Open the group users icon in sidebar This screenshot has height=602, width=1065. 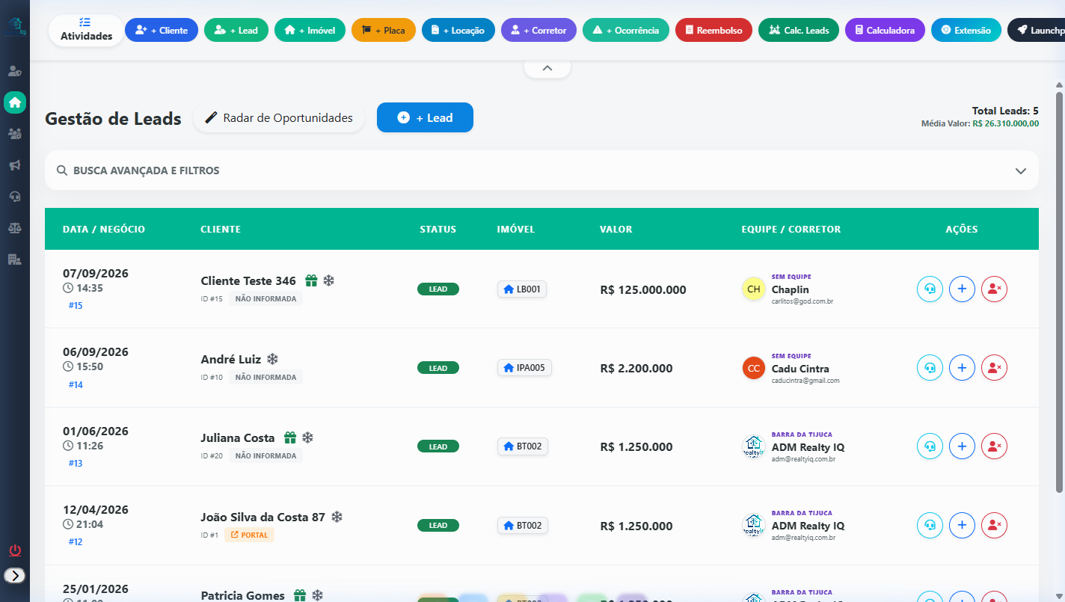pyautogui.click(x=15, y=134)
